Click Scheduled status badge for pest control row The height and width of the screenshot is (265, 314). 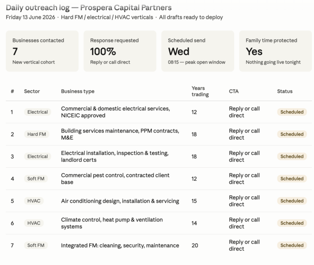click(x=292, y=179)
